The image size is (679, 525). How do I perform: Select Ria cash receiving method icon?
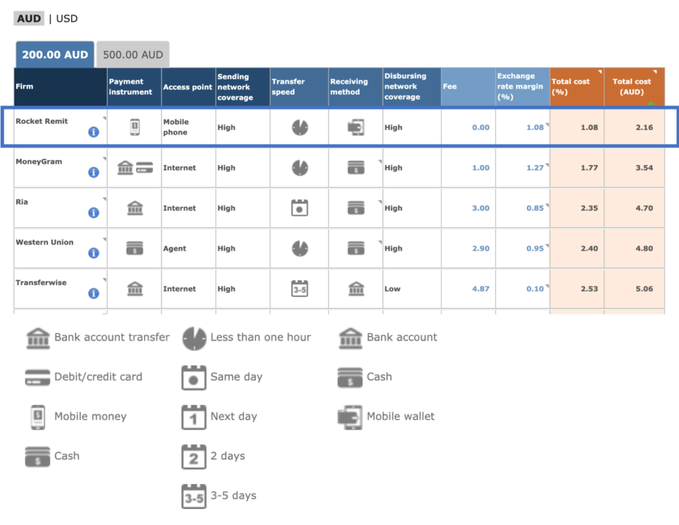pos(356,207)
